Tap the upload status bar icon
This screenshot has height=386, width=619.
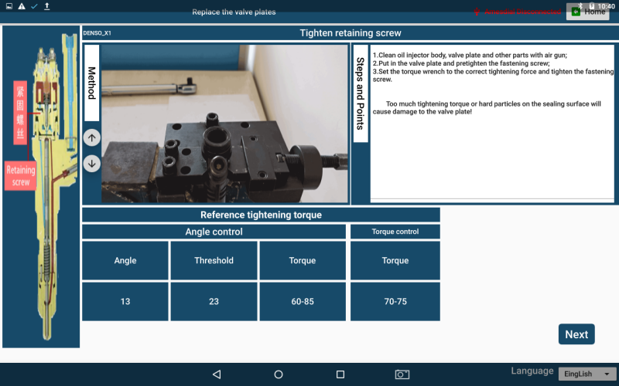47,6
